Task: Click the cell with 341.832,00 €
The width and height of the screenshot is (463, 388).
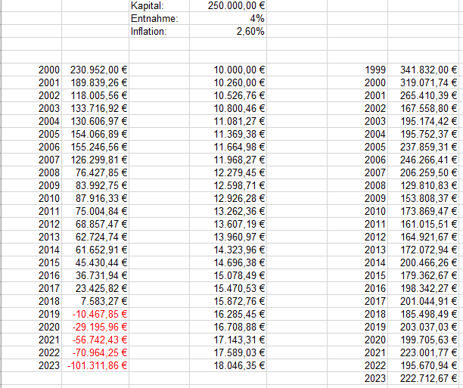Action: pos(429,70)
